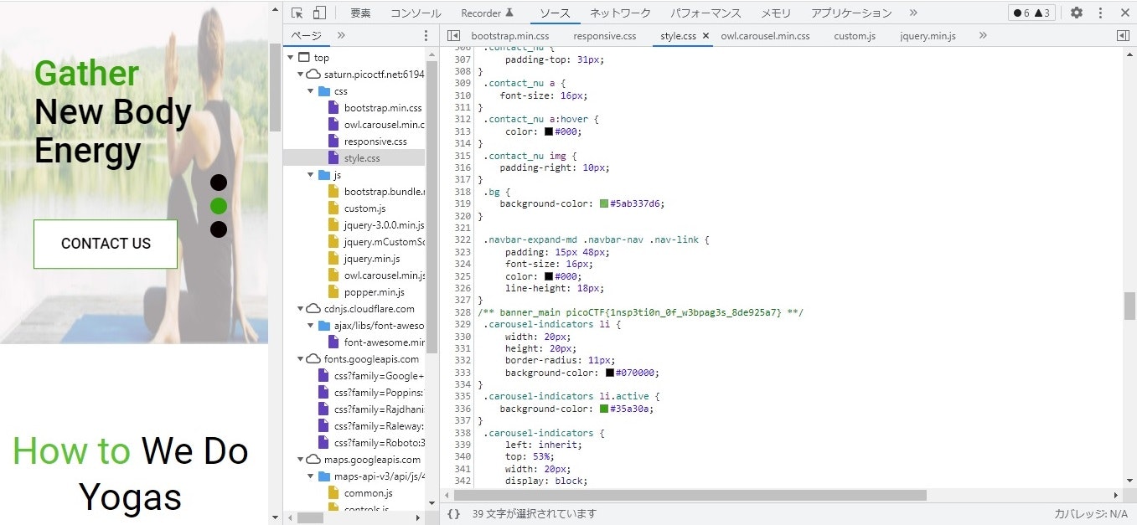Switch to the ネットワーク panel tab

click(x=620, y=13)
